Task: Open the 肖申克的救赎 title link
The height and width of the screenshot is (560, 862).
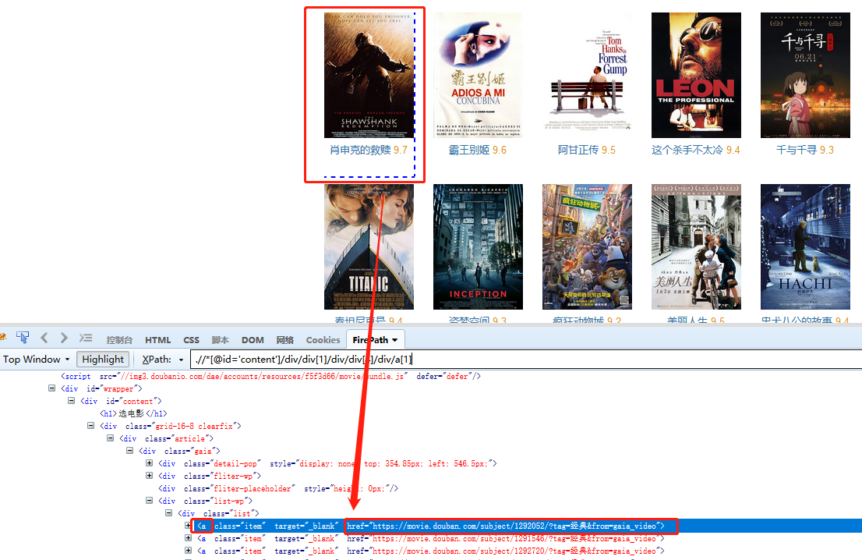Action: pyautogui.click(x=360, y=151)
